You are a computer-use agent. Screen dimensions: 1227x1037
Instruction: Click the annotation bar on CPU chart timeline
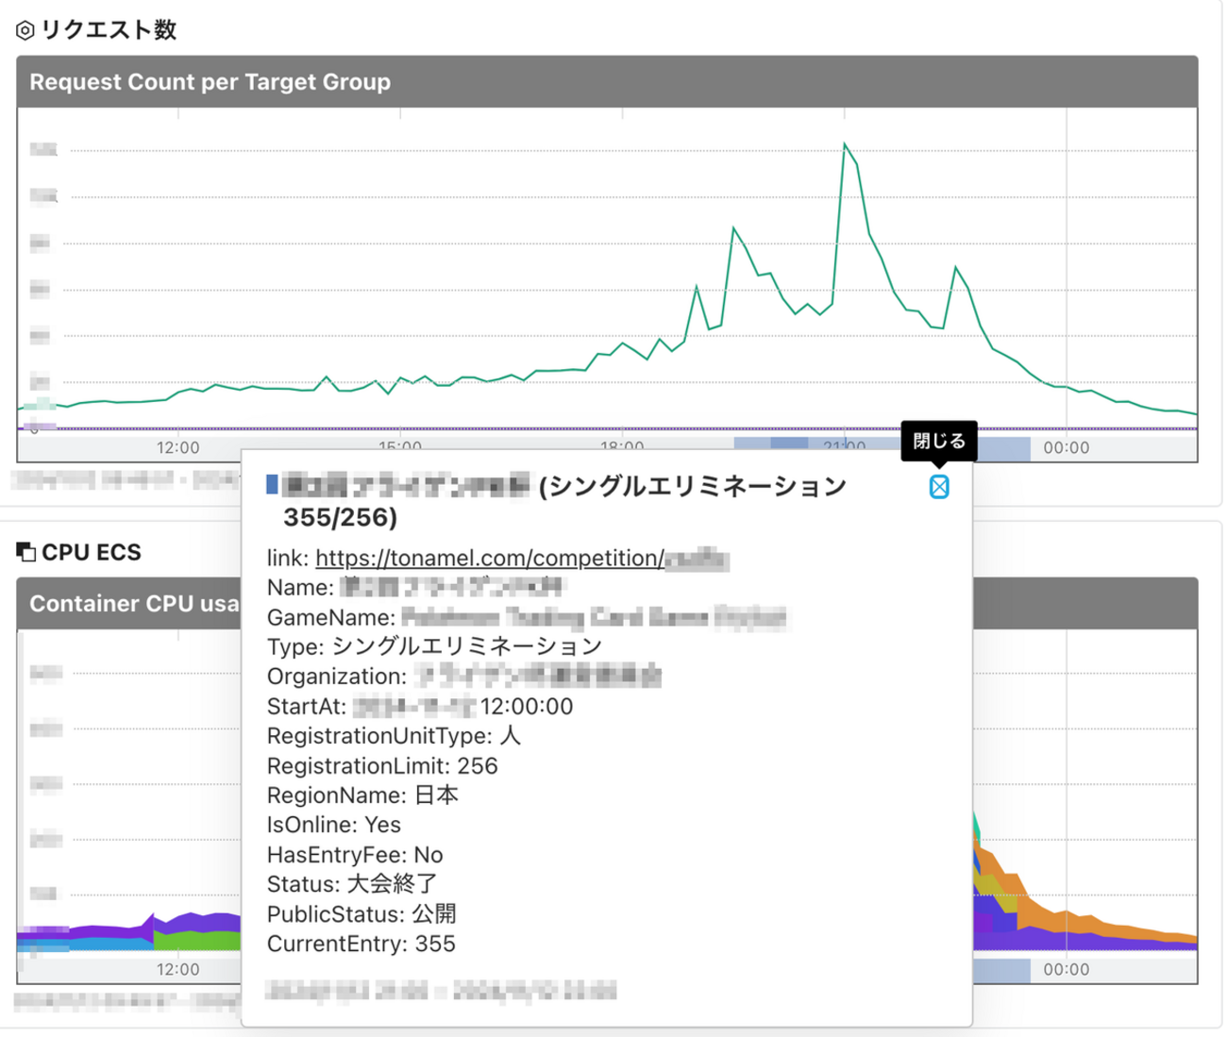1000,970
